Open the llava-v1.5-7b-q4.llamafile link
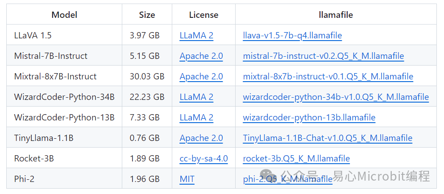The image size is (444, 194). [292, 35]
